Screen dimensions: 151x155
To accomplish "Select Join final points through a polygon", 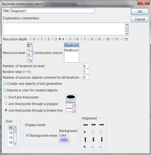I will click(6, 104).
